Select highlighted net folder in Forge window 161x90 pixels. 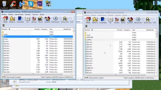point(37,37)
